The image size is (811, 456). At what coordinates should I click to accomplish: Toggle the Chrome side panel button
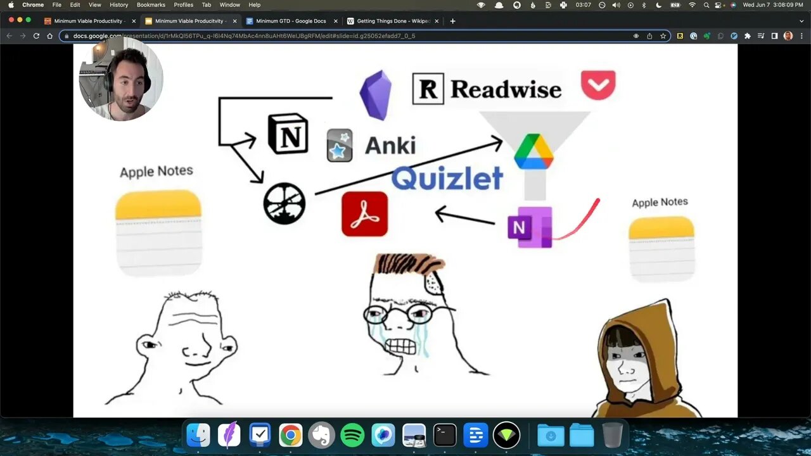click(774, 36)
